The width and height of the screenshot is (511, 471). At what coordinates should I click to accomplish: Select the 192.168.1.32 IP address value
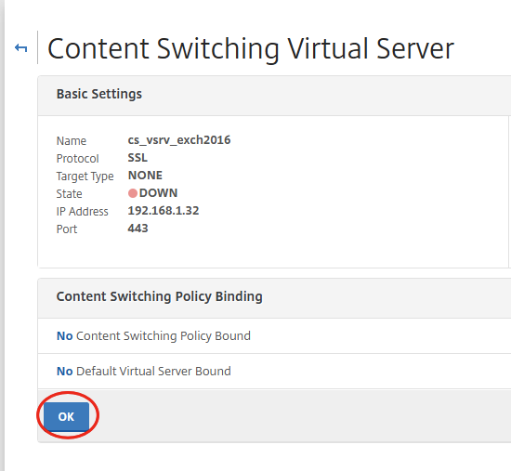[164, 211]
